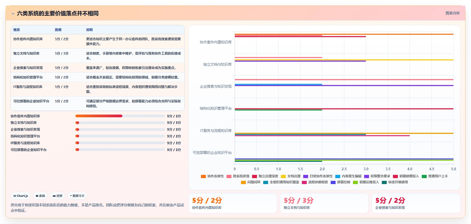Image resolution: width=471 pixels, height=224 pixels.
Task: Click the 独立文档与知识库 progress bar
Action: coord(120,123)
